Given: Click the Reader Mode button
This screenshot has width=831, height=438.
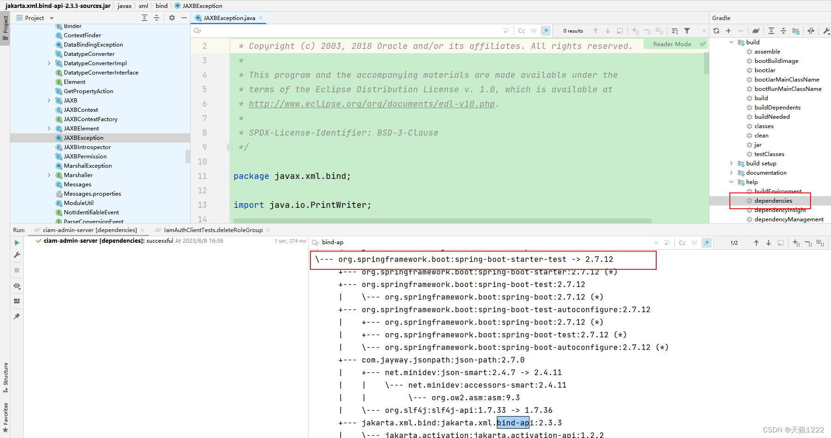Looking at the screenshot, I should coord(671,44).
